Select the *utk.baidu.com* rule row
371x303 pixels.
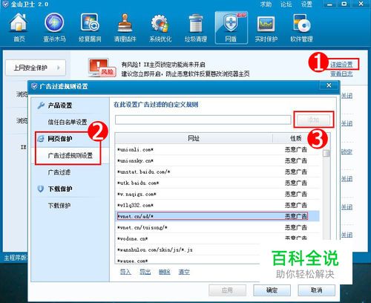point(217,183)
